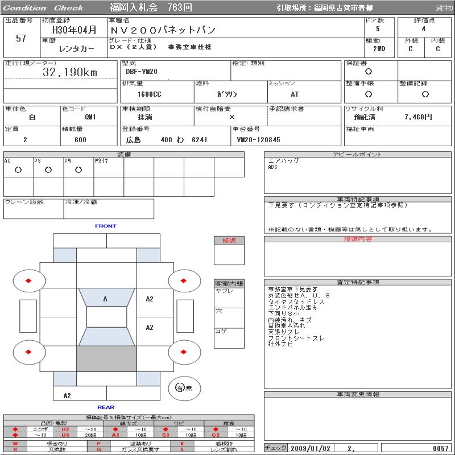
Task: Click the 修復内容 section header
Action: (x=358, y=239)
